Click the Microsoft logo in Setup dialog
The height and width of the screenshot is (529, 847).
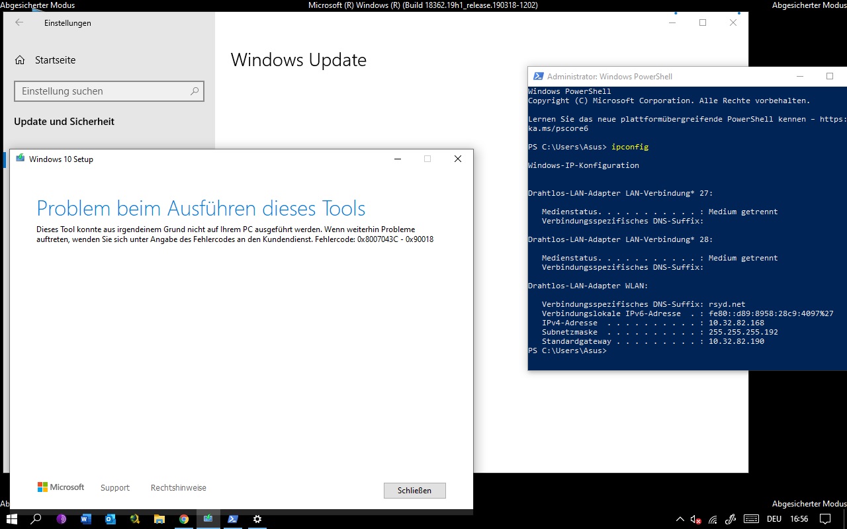[61, 487]
